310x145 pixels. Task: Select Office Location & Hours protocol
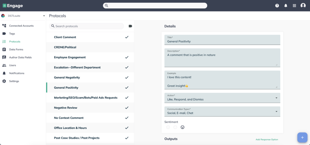[x=90, y=128]
